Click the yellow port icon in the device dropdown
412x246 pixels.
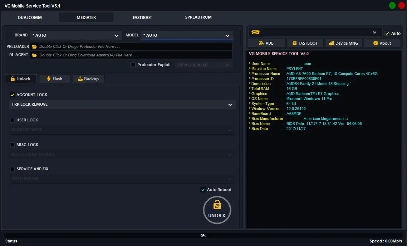click(255, 32)
